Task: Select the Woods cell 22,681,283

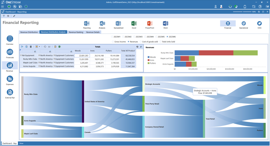Action: pyautogui.click(x=82, y=56)
